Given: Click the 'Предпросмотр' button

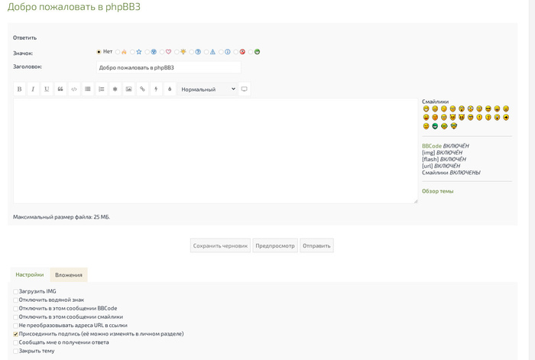Looking at the screenshot, I should 275,245.
